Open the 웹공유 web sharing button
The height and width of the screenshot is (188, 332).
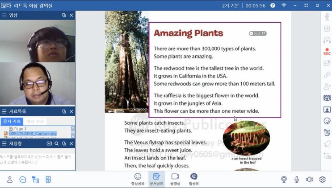pos(194,179)
